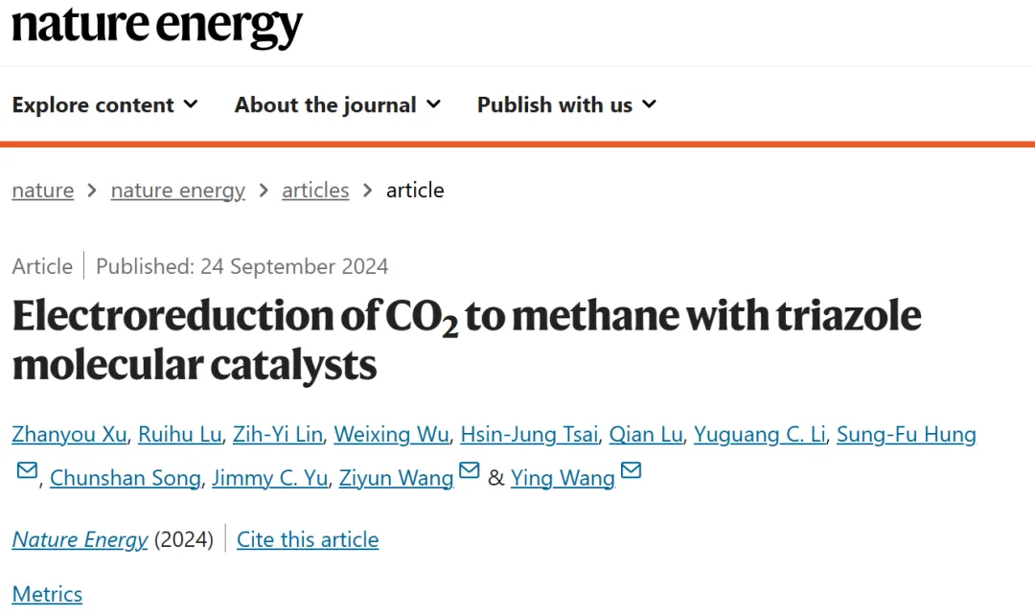Open Cite this article link

pos(308,539)
